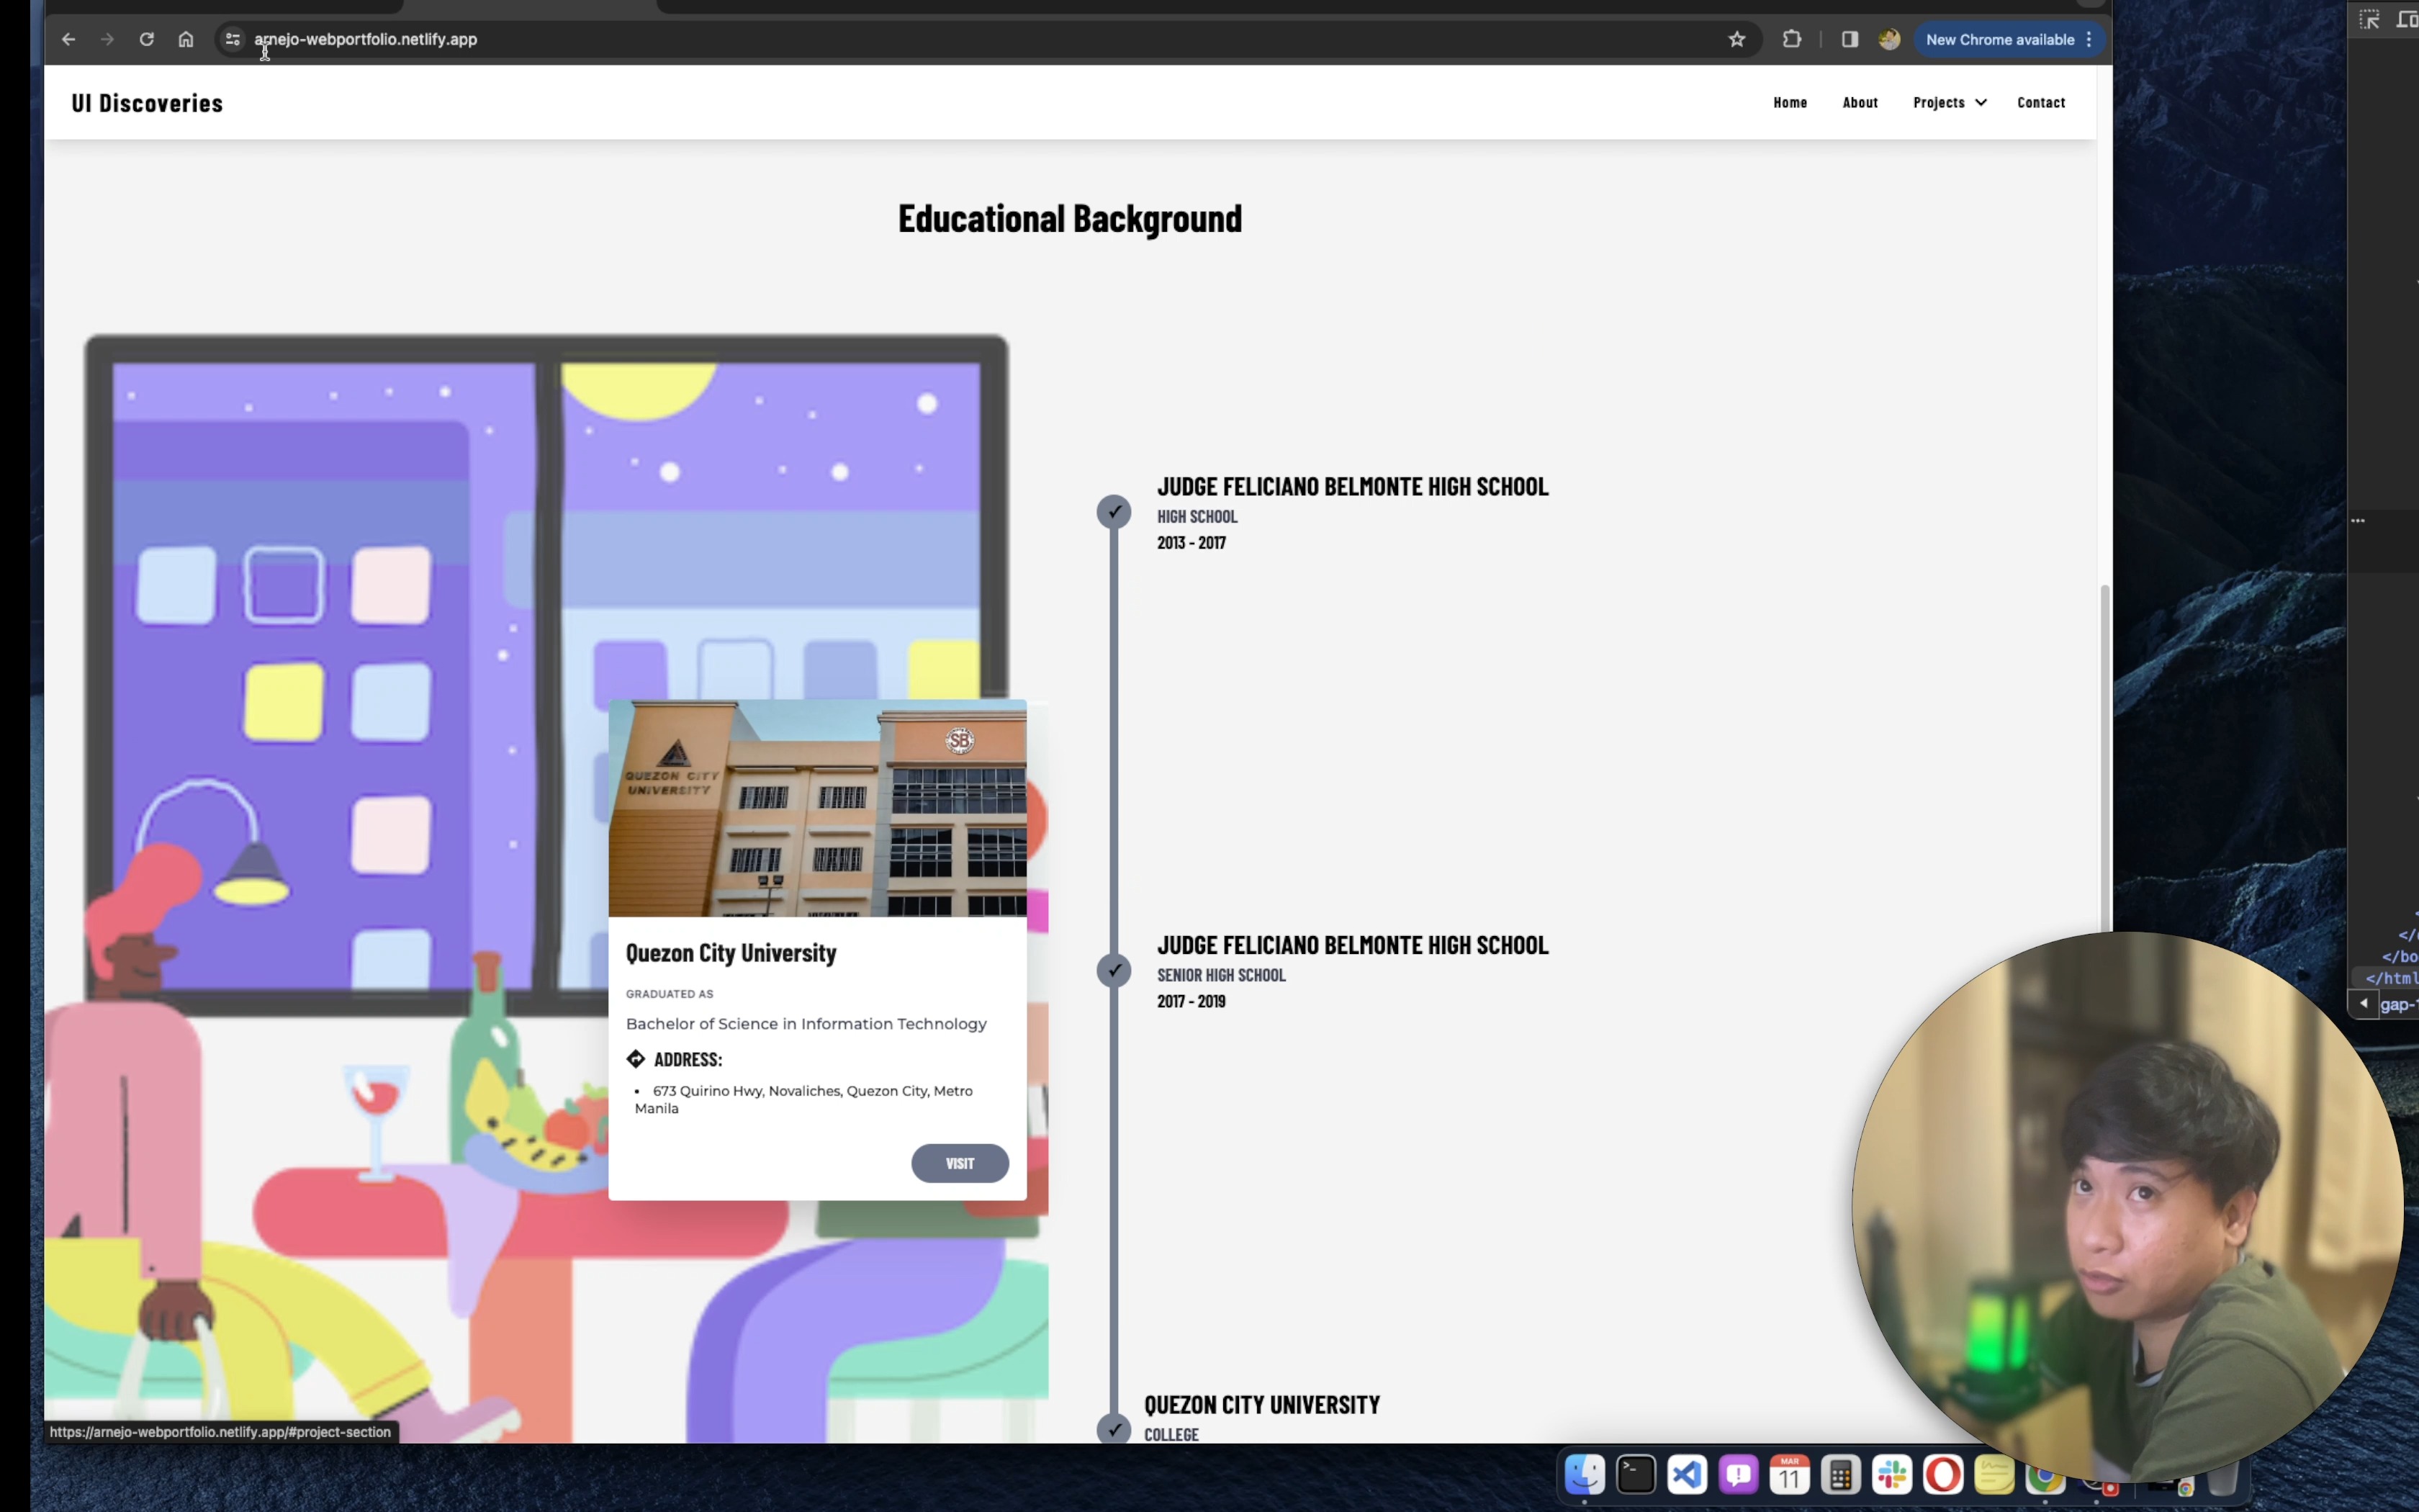This screenshot has width=2419, height=1512.
Task: Open Visual Studio Code from the Dock
Action: [1688, 1475]
